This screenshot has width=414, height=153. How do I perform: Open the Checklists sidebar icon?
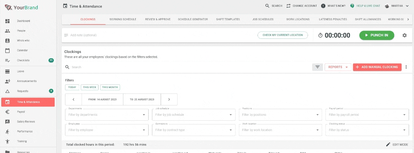(x=7, y=60)
